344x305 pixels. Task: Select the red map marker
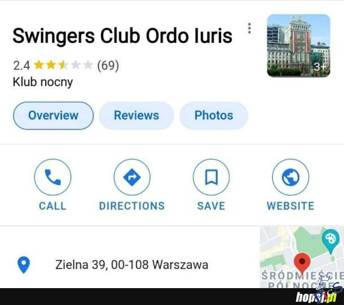(302, 263)
